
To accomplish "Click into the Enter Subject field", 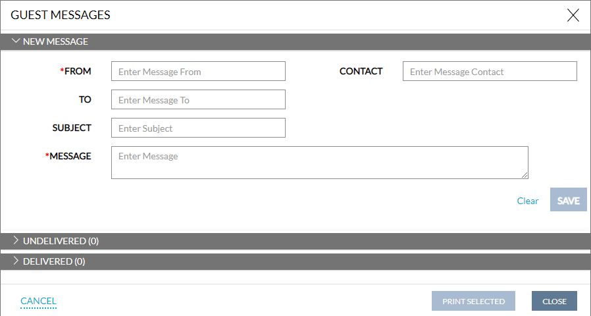I will click(x=198, y=128).
